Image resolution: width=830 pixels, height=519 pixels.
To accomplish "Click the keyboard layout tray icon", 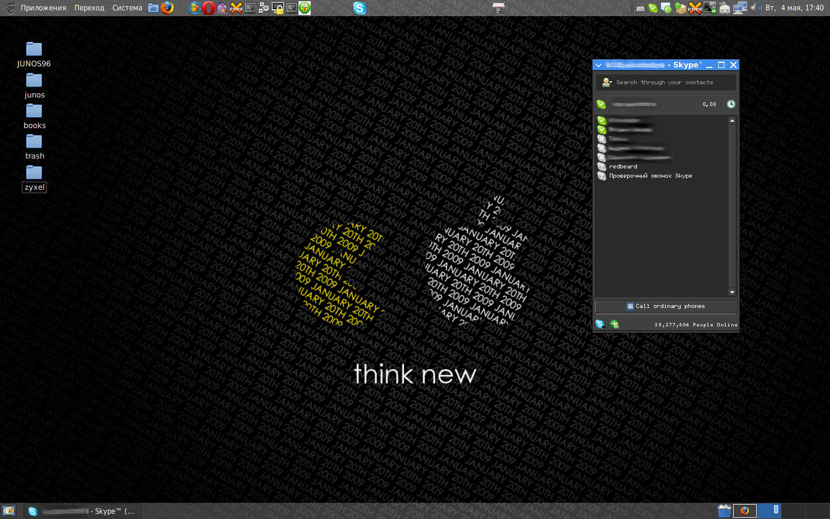I will (x=640, y=8).
